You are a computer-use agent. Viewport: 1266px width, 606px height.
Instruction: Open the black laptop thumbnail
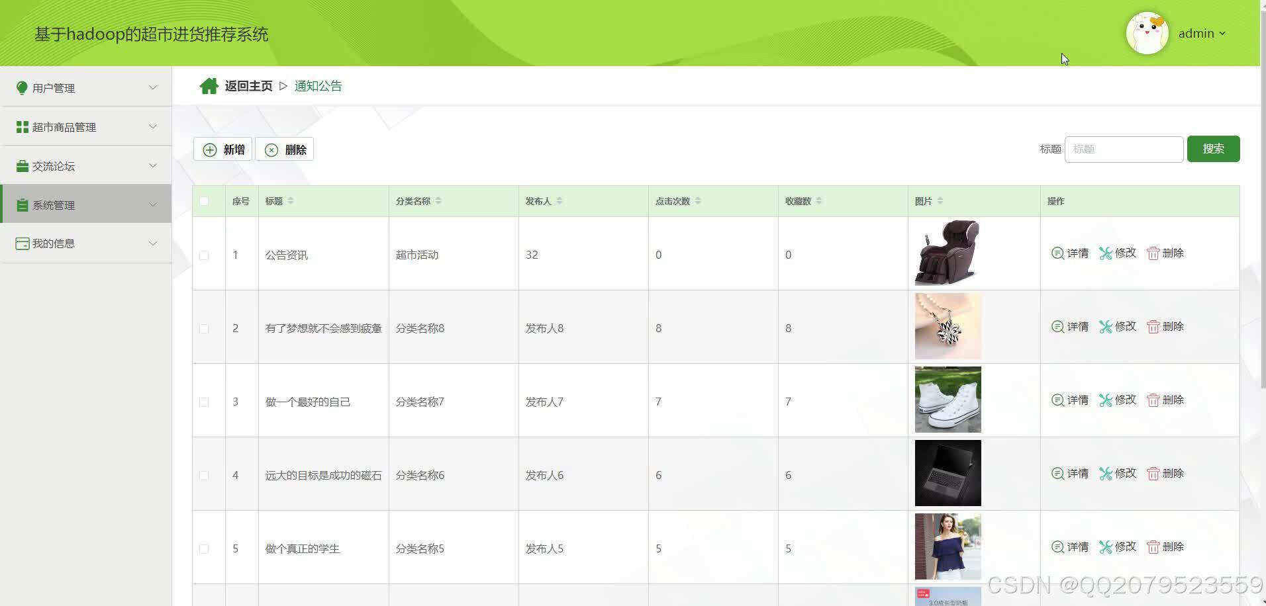coord(948,473)
